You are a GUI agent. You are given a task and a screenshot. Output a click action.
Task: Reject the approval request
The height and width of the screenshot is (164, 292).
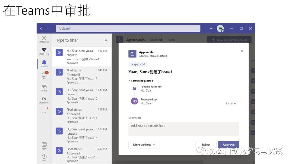click(x=206, y=145)
